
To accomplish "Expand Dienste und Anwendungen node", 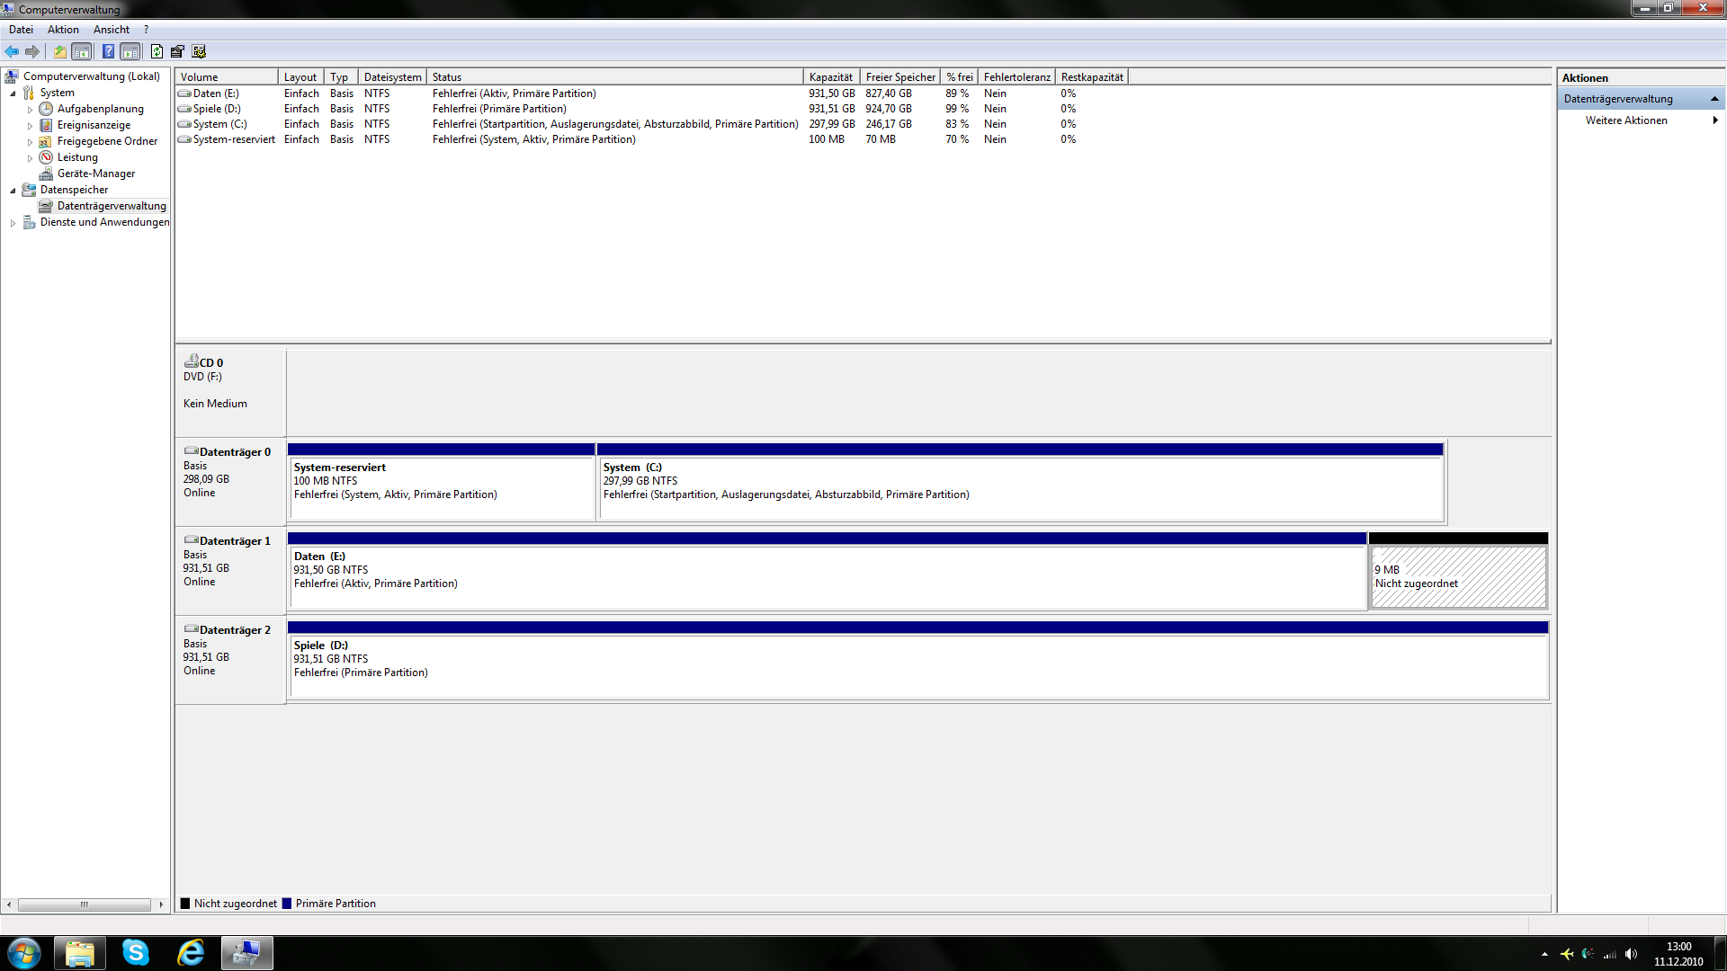I will click(13, 223).
